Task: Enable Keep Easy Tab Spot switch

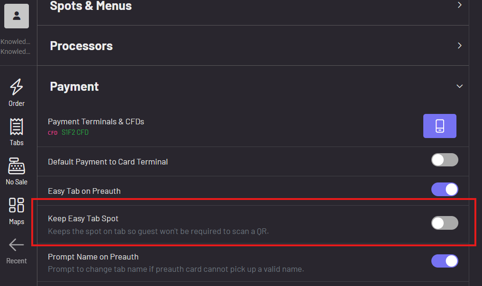Action: (445, 223)
